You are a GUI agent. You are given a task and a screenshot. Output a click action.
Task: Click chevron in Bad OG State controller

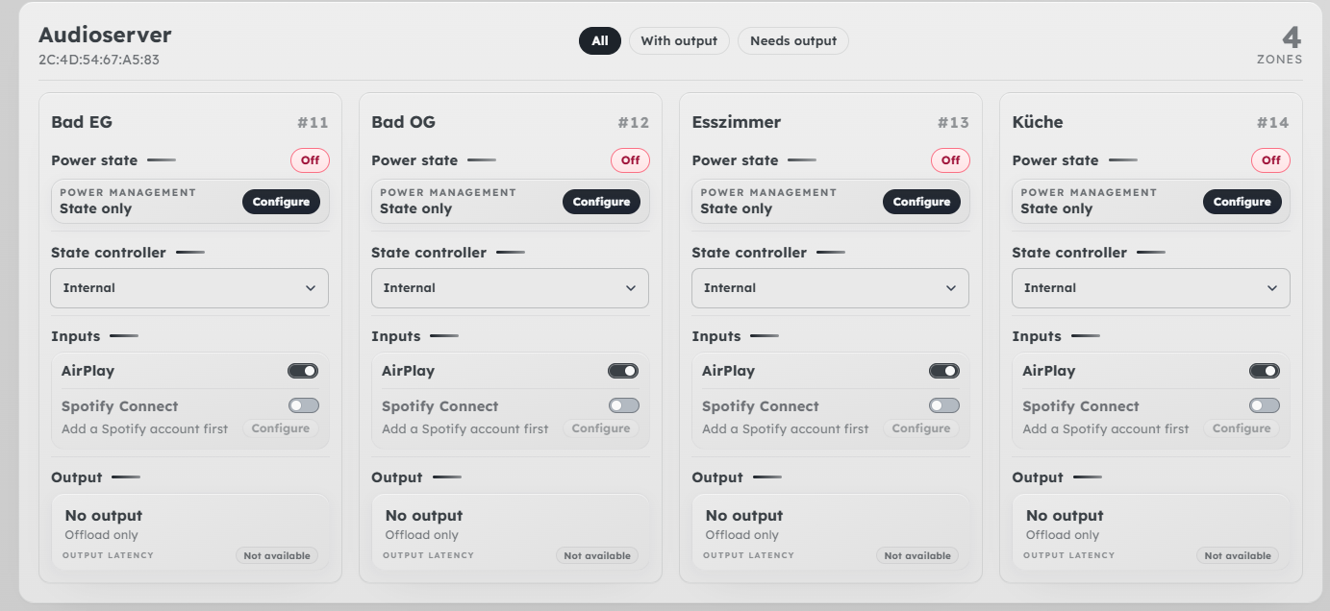[x=631, y=288]
